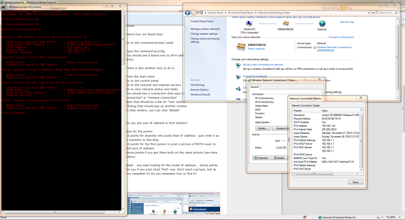Click the Value column header
This screenshot has height=220, width=405.
point(340,111)
